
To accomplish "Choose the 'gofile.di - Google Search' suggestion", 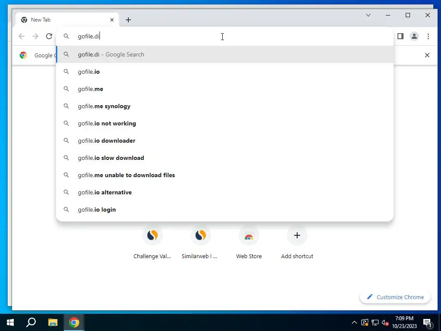I will pyautogui.click(x=225, y=54).
